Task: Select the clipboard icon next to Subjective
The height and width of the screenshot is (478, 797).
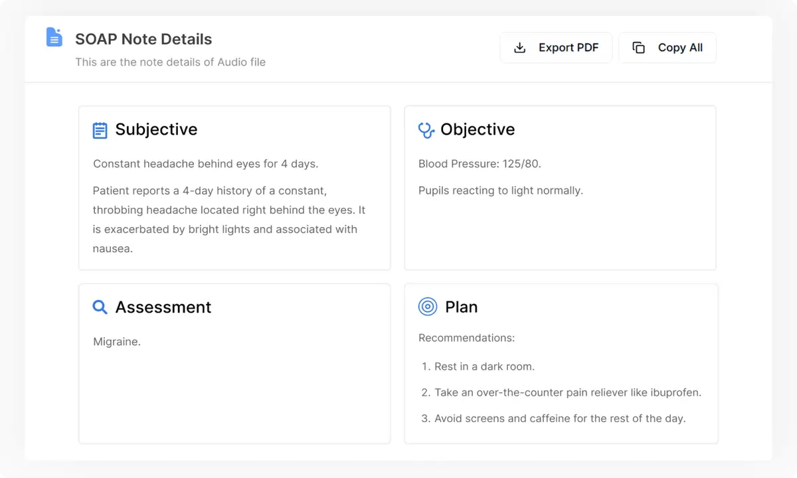Action: (x=100, y=130)
